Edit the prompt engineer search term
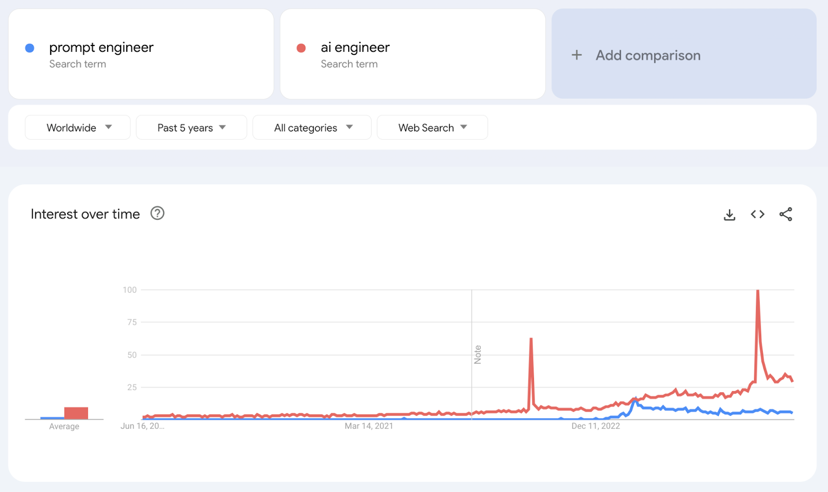The height and width of the screenshot is (492, 828). click(x=101, y=48)
